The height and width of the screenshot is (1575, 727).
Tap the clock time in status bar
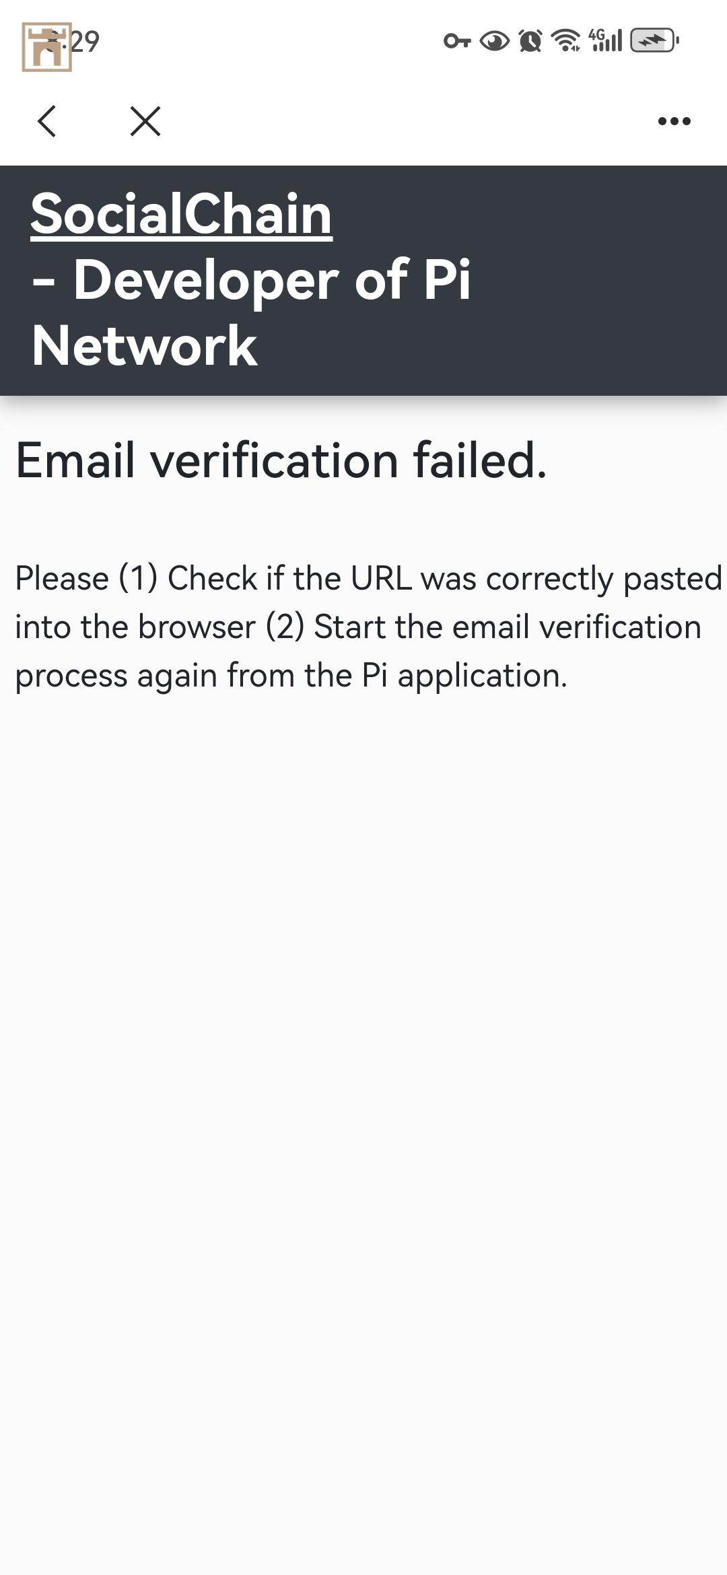(86, 42)
